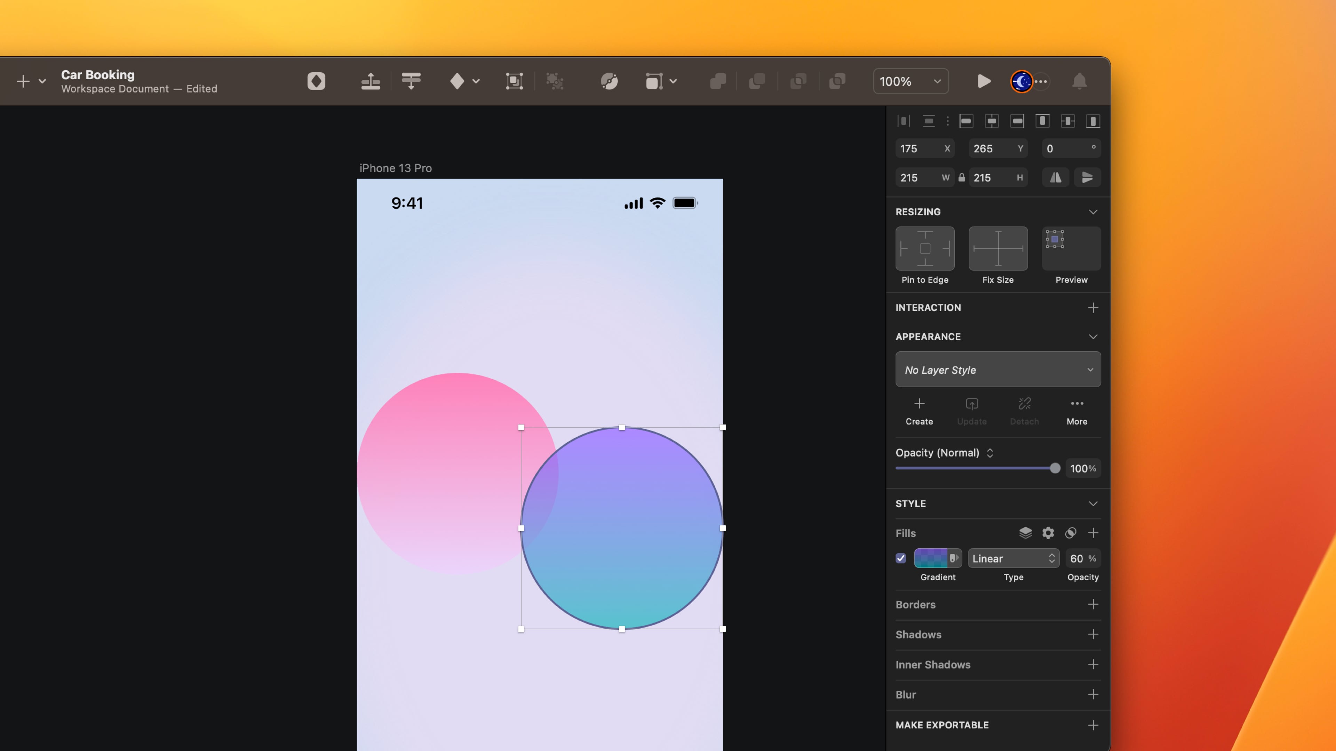This screenshot has width=1336, height=751.
Task: Click the Create Symbol toolbar icon
Action: 316,81
